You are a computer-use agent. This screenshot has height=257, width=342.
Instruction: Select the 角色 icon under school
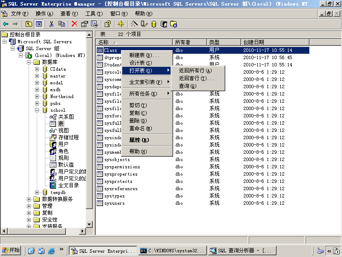point(53,151)
